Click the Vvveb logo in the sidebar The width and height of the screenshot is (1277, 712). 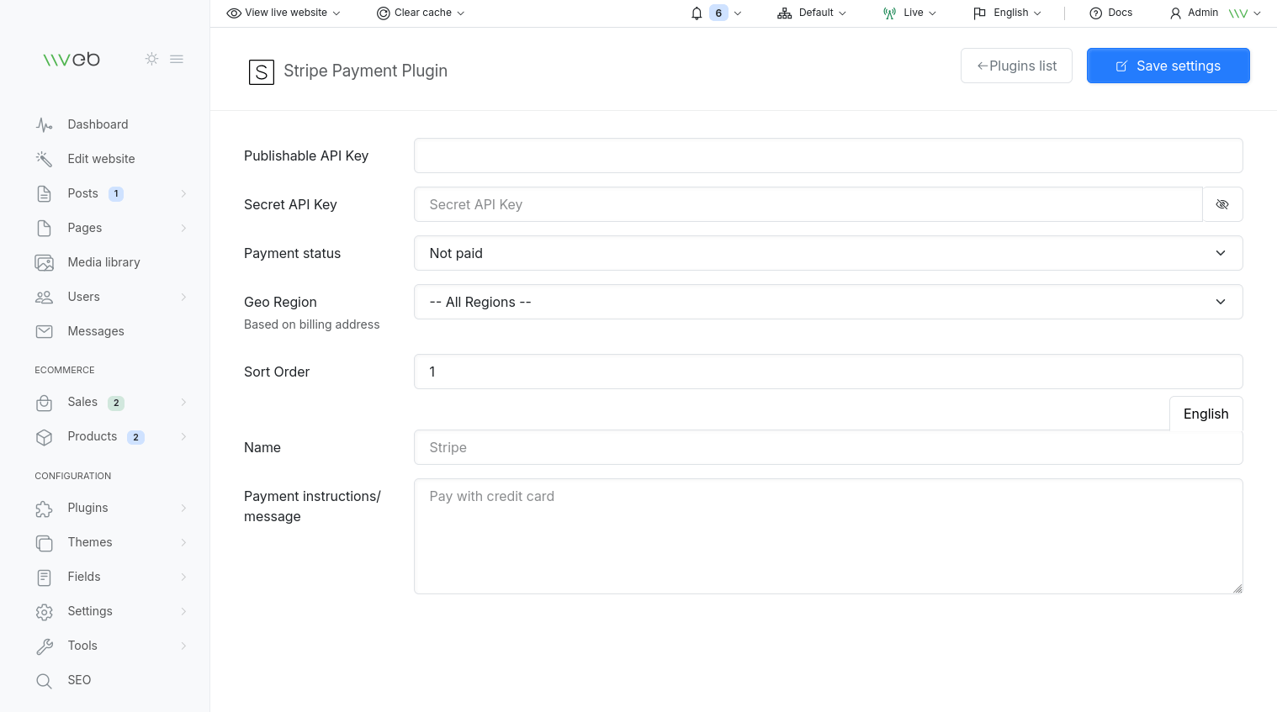tap(72, 60)
